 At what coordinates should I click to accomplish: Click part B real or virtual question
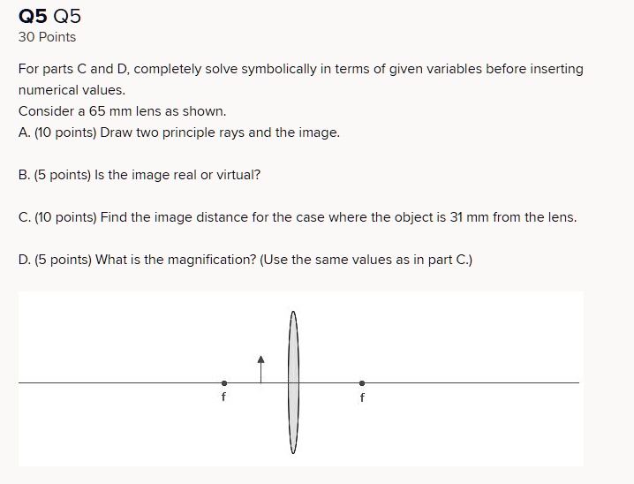coord(140,175)
